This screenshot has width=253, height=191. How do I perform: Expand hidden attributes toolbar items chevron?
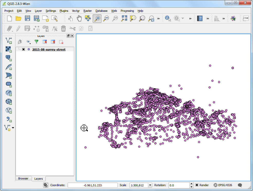pos(190,18)
